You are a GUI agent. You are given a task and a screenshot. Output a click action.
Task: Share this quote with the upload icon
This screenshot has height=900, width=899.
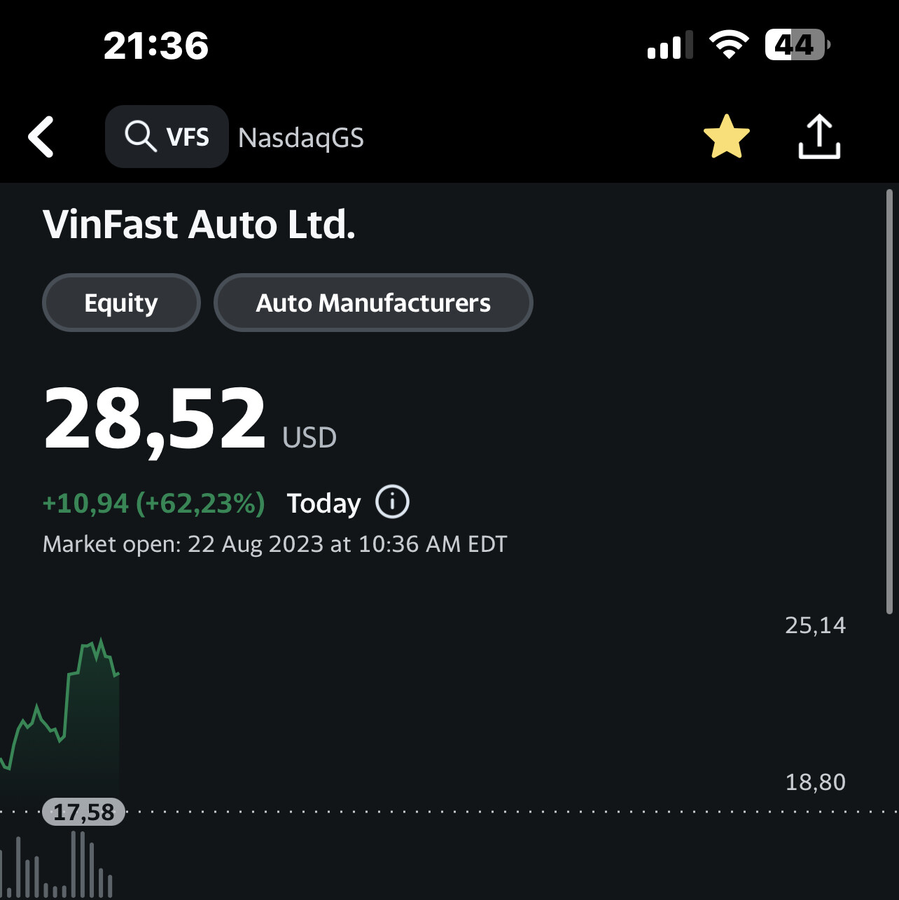pos(819,137)
